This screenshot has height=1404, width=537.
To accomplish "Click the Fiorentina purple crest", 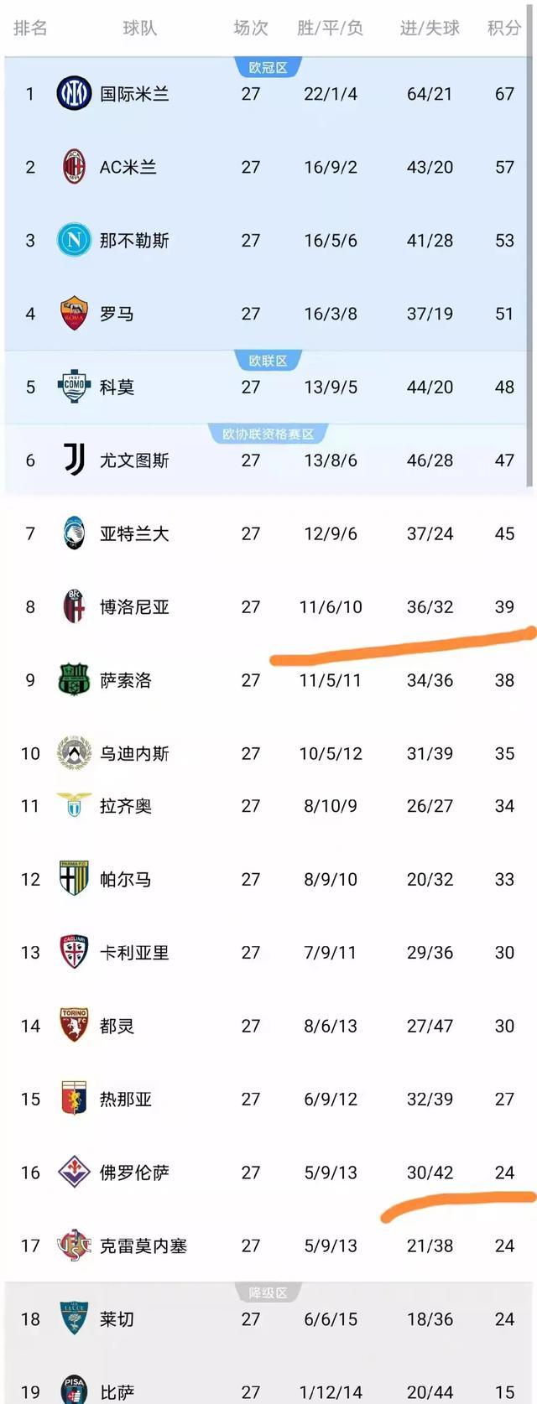I will click(74, 1173).
